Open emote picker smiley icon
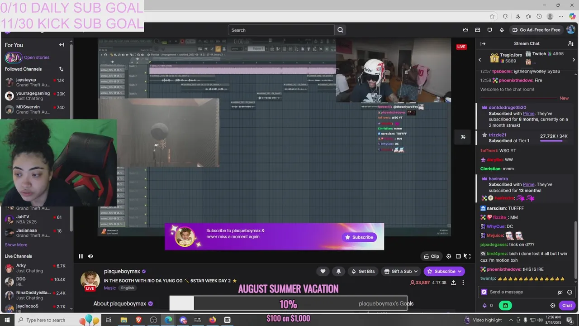Viewport: 579px width, 326px height. pos(570,292)
